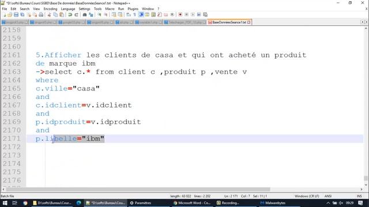The width and height of the screenshot is (369, 207).
Task: Open the Encoding menu
Action: click(x=50, y=9)
